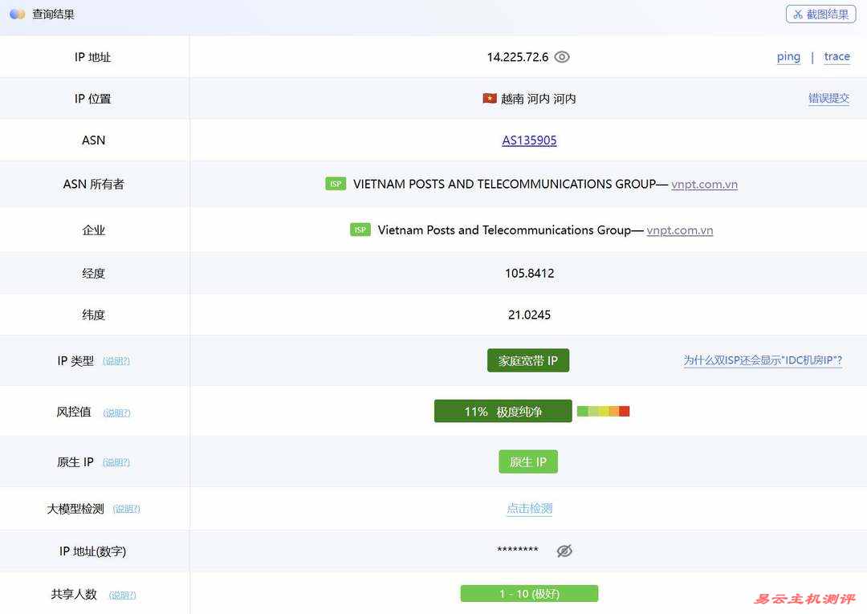This screenshot has height=614, width=867.
Task: Click the ISP badge in the ASN 所有者 row
Action: (336, 184)
